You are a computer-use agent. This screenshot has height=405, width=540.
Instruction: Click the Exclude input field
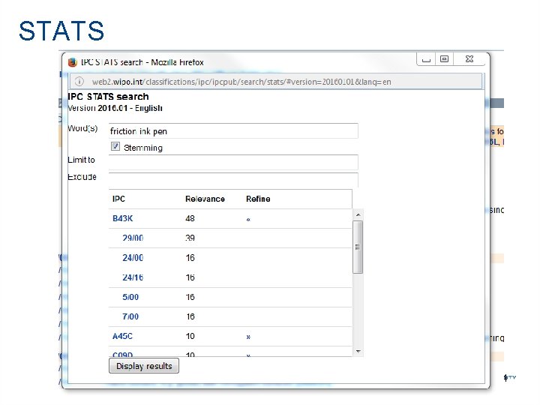233,180
